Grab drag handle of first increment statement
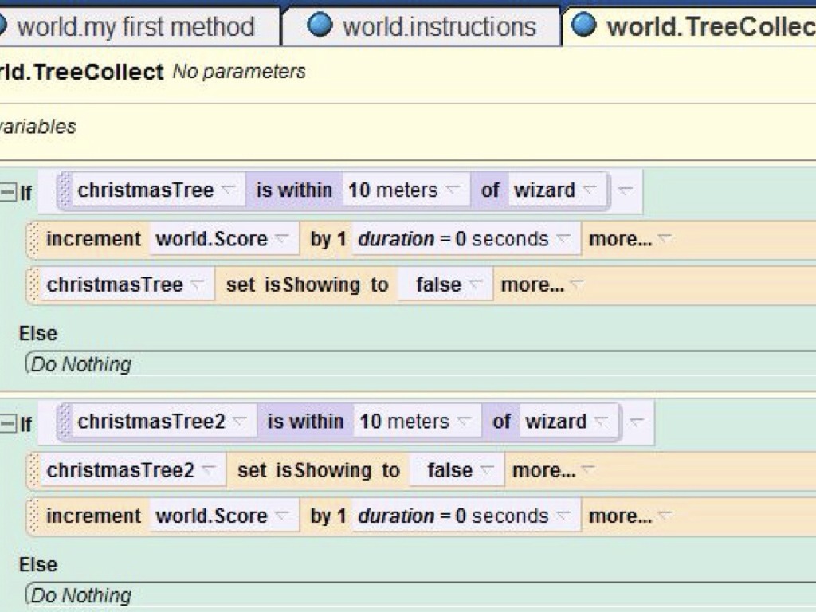 [33, 239]
